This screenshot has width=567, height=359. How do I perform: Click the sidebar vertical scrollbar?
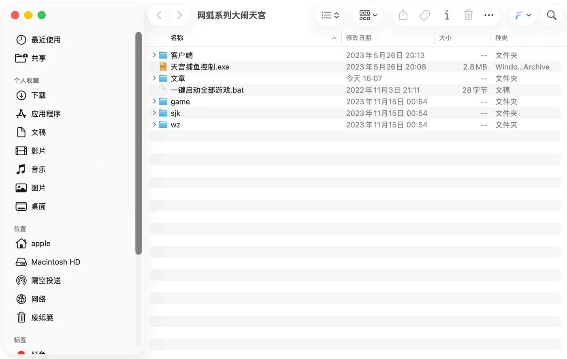coord(139,143)
